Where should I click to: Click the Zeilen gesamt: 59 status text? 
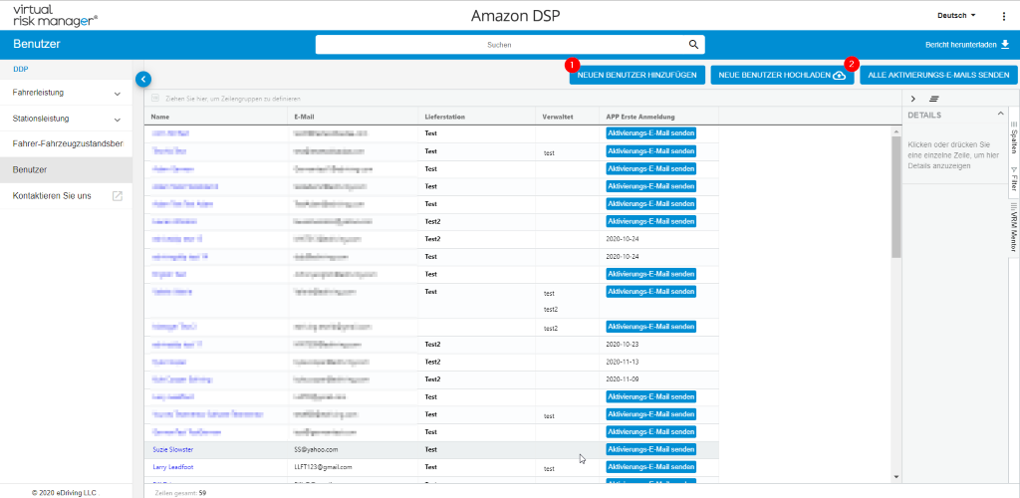pyautogui.click(x=181, y=493)
